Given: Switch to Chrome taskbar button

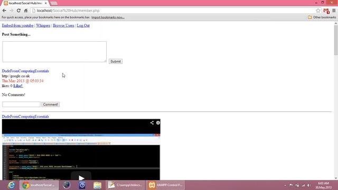Looking at the screenshot, I should coord(39,185).
